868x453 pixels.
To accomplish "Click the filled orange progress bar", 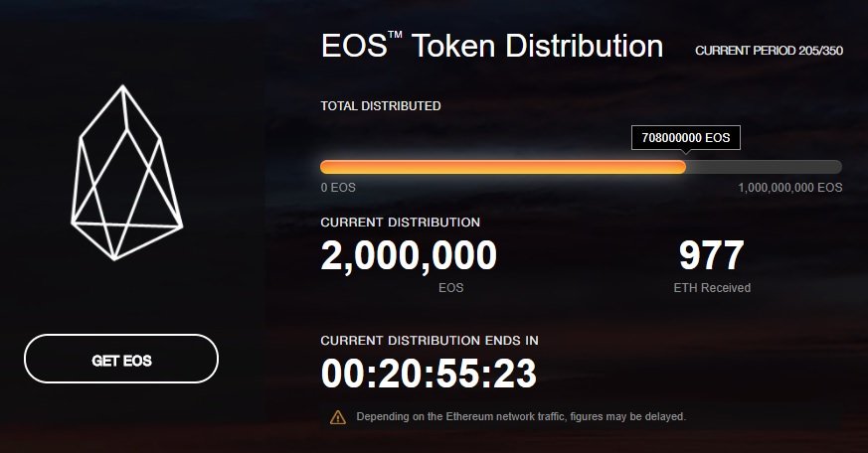I will click(502, 167).
